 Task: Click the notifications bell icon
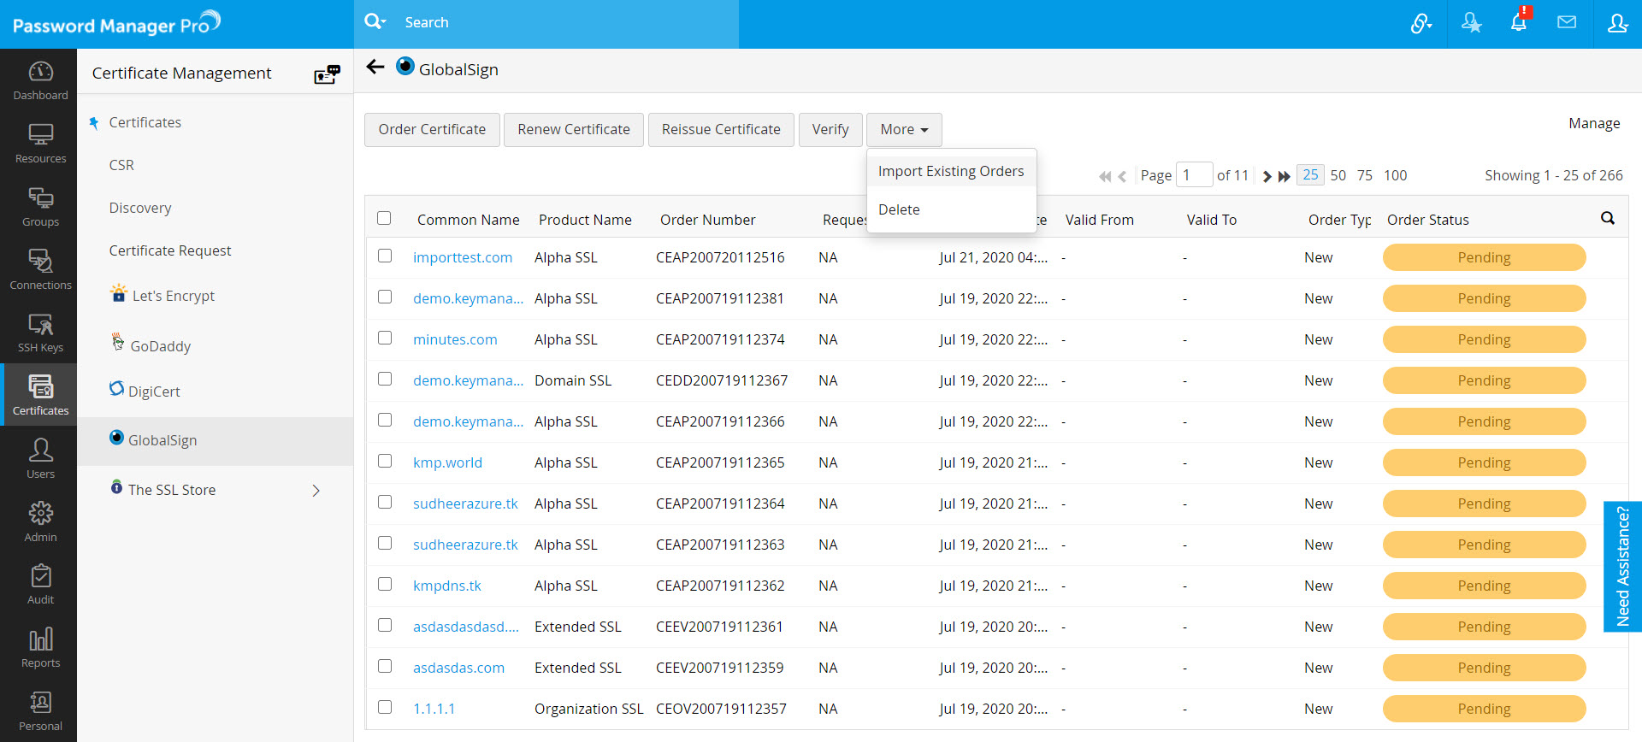1518,23
